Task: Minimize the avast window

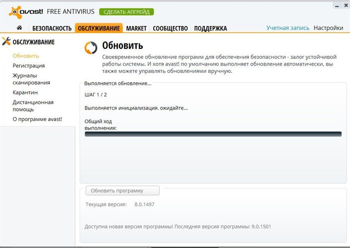Action: (x=337, y=6)
